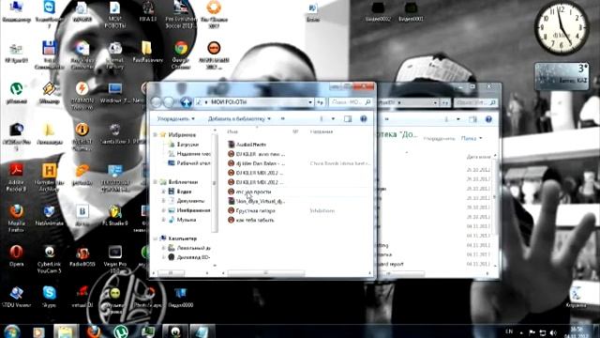Viewport: 600px width, 338px height.
Task: Open the FastRecovery folder on desktop
Action: (148, 52)
